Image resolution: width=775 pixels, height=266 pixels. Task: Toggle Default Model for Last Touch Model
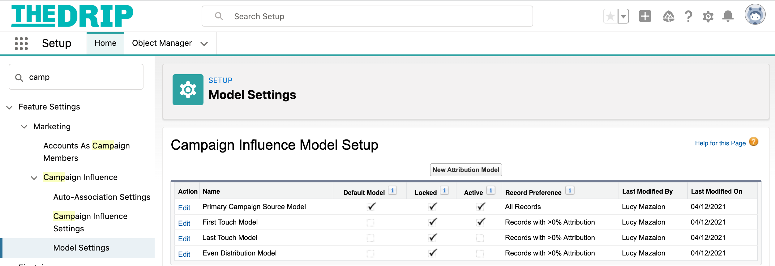370,238
